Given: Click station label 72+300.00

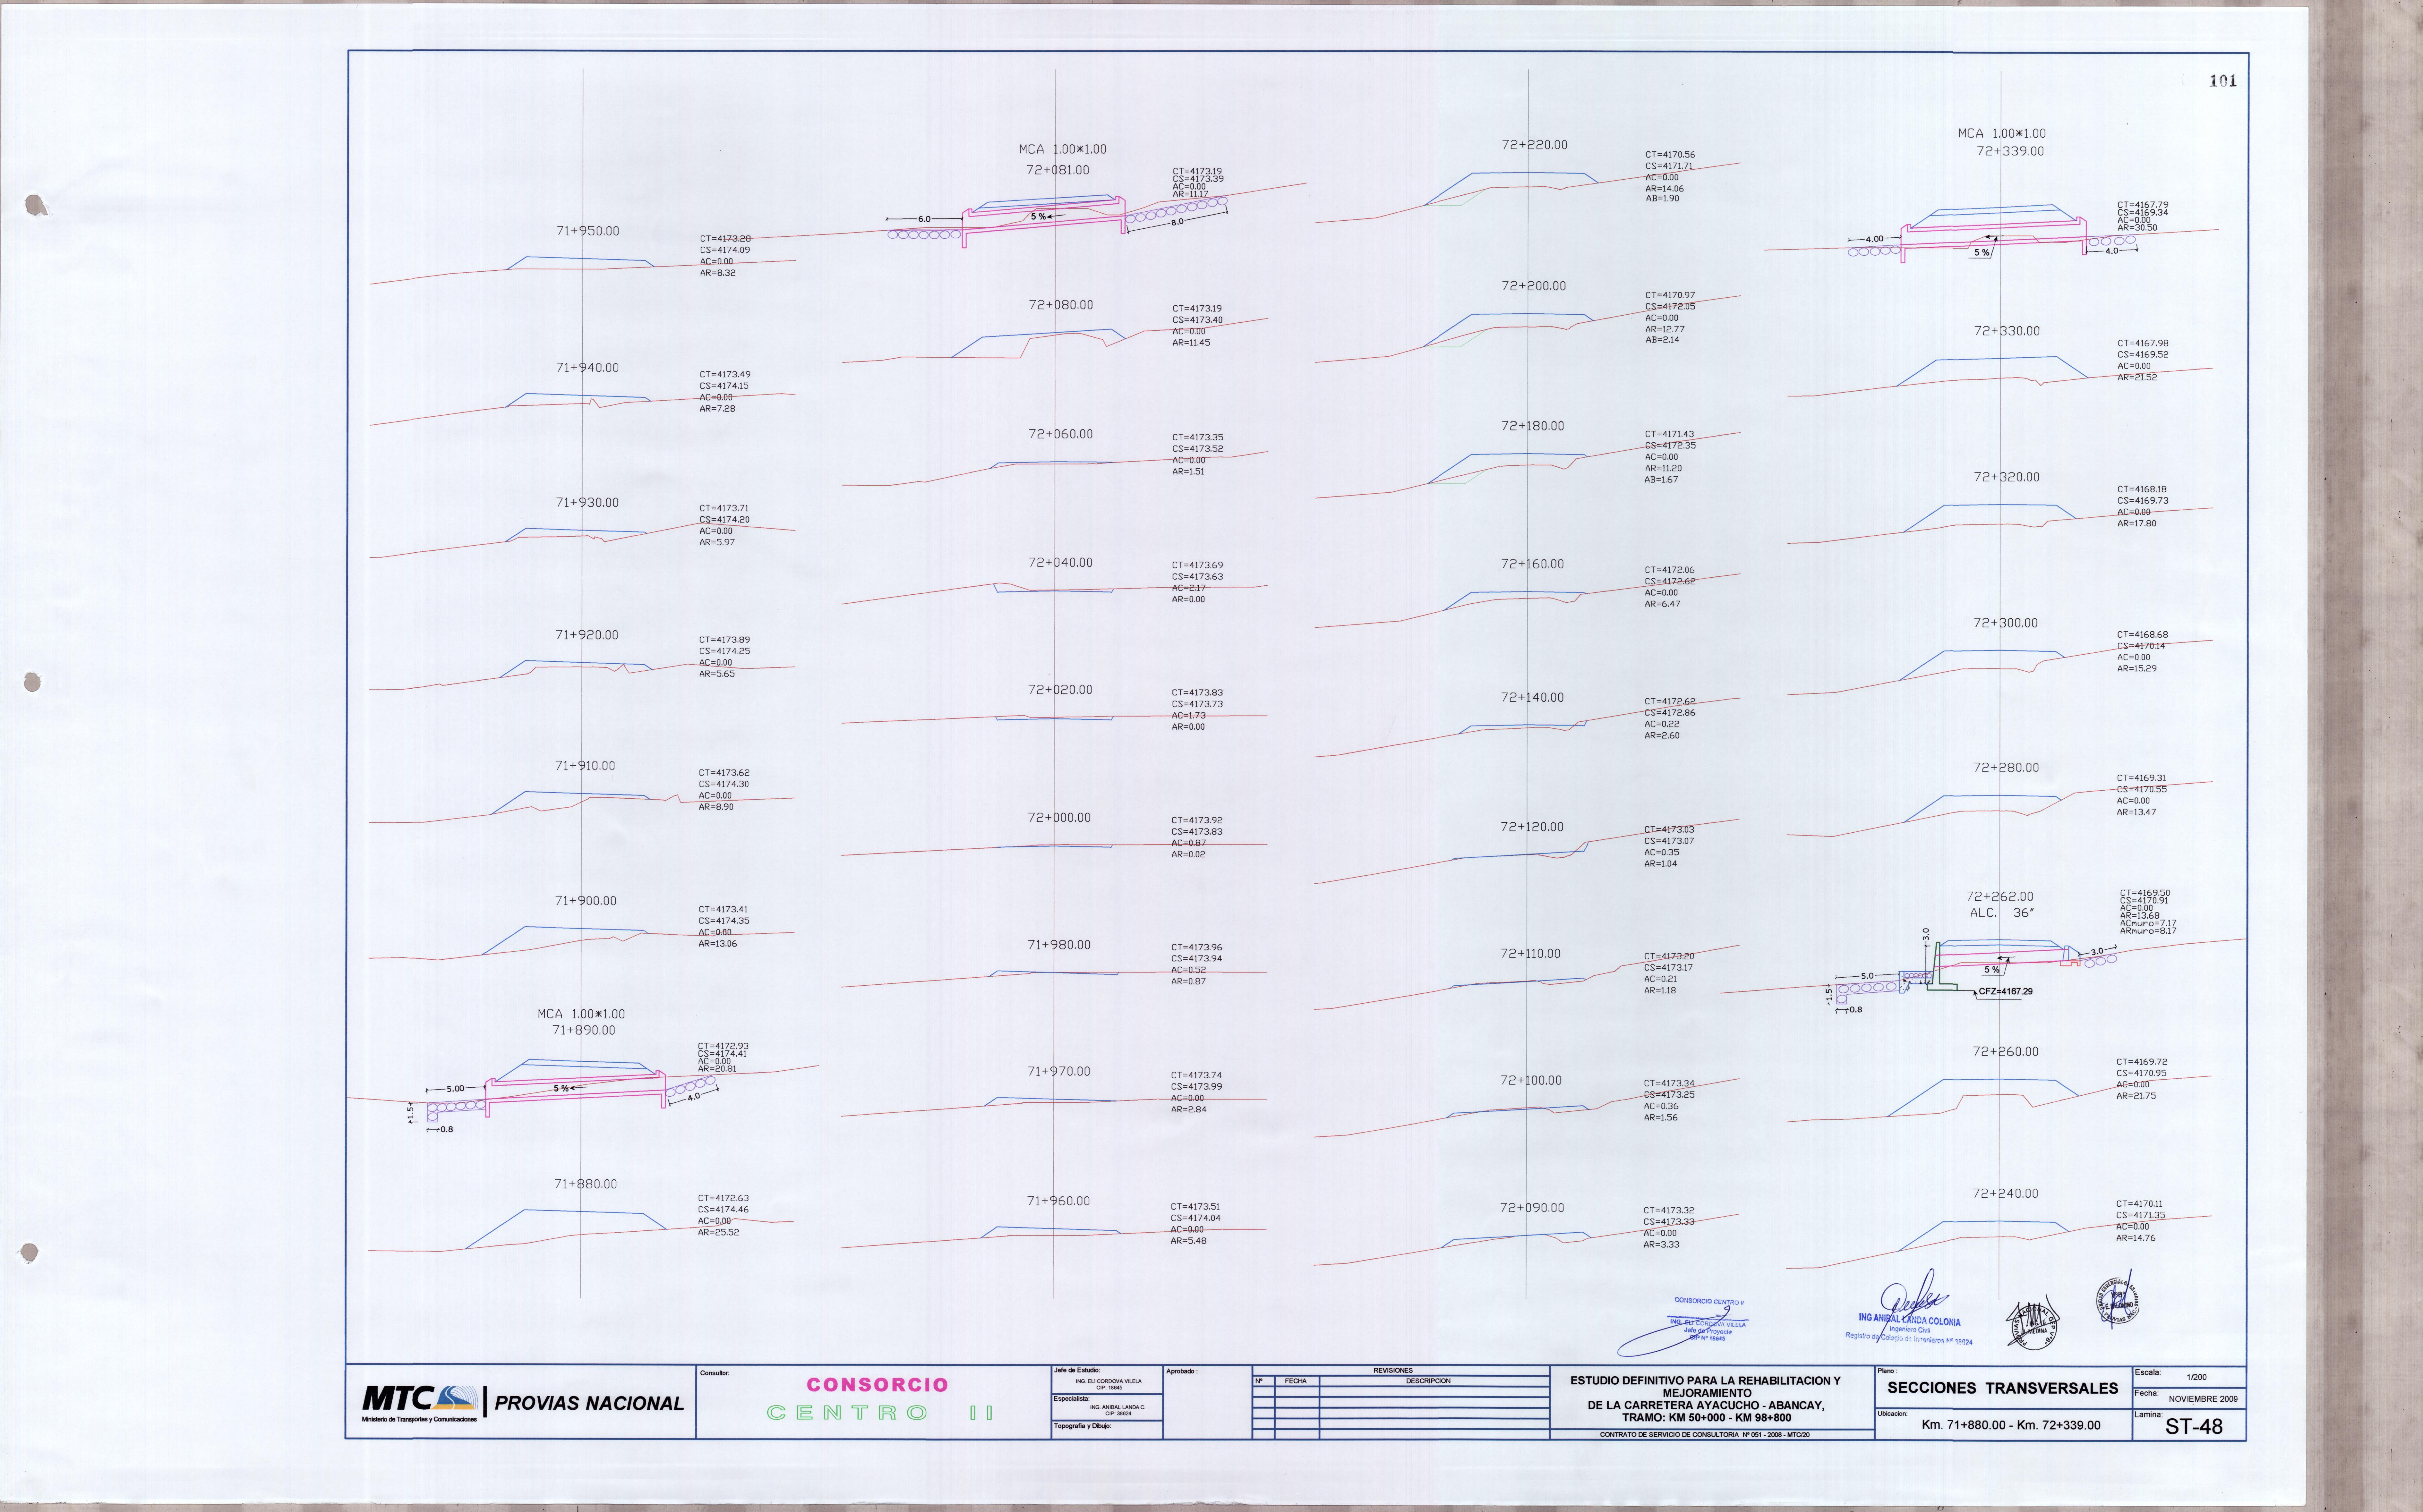Looking at the screenshot, I should 2006,623.
